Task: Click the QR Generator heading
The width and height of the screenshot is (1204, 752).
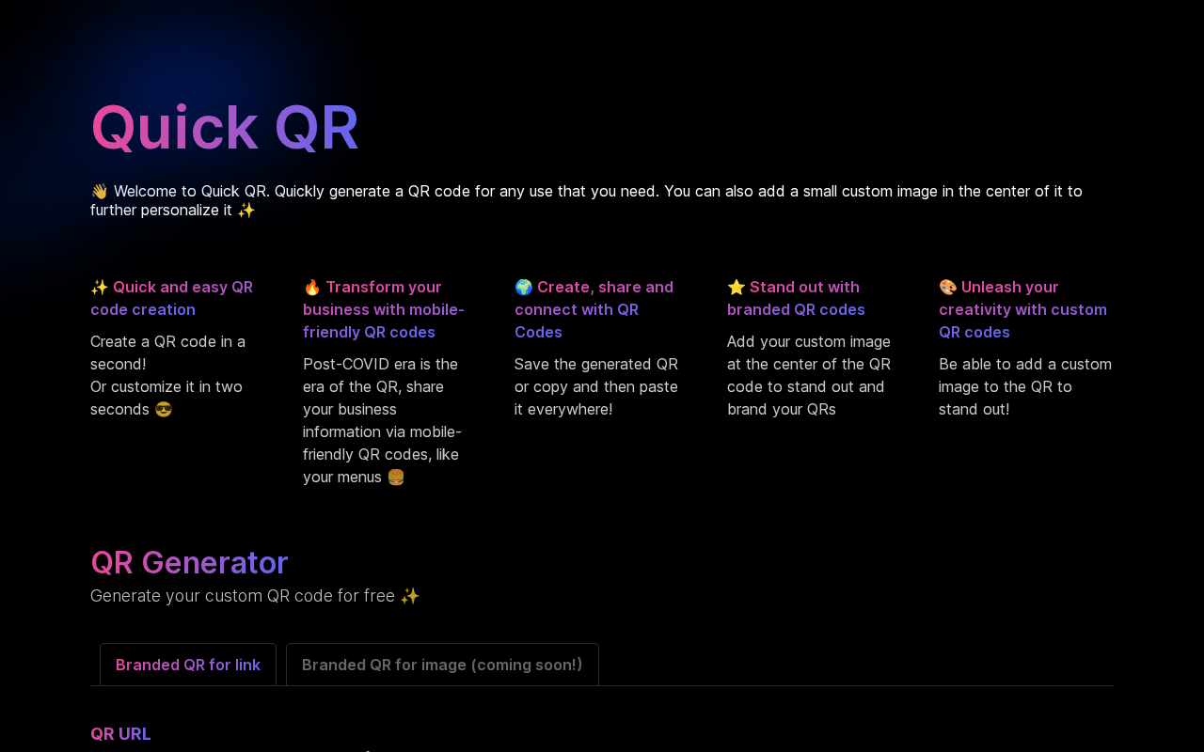Action: pos(189,562)
